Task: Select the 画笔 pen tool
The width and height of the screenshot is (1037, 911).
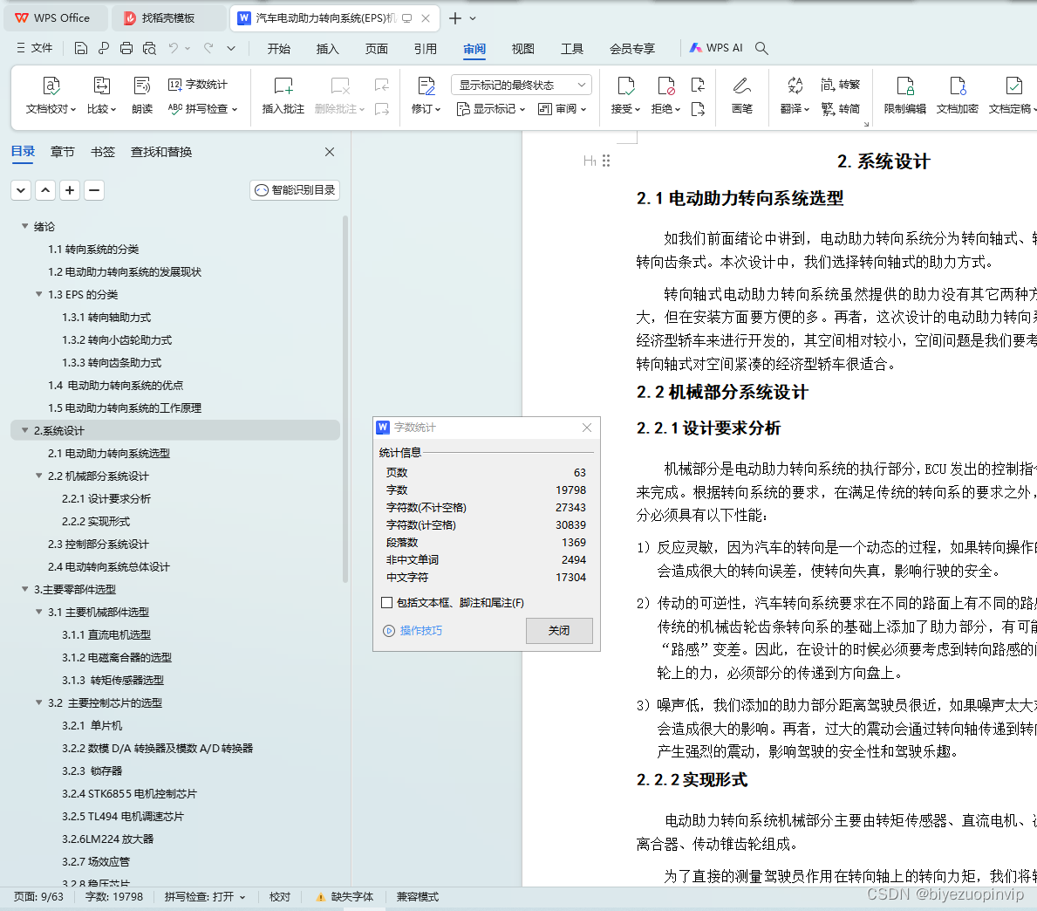Action: (x=742, y=95)
